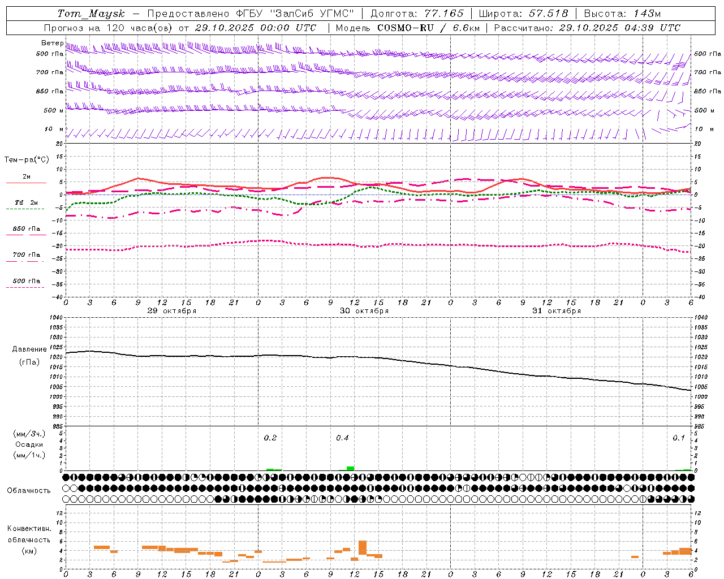Click the green precipitation bar under 0.4
Image resolution: width=724 pixels, height=579 pixels.
click(351, 468)
